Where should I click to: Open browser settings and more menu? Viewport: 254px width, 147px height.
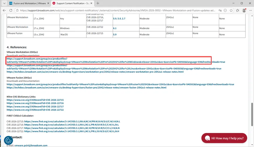click(250, 10)
